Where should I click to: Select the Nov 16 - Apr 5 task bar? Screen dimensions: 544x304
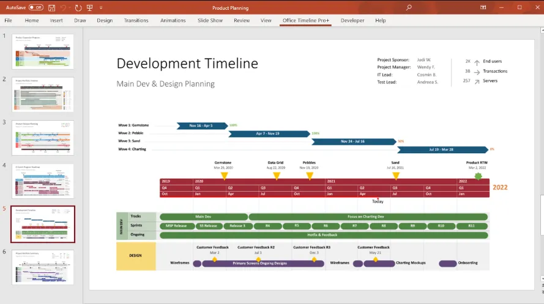[203, 126]
